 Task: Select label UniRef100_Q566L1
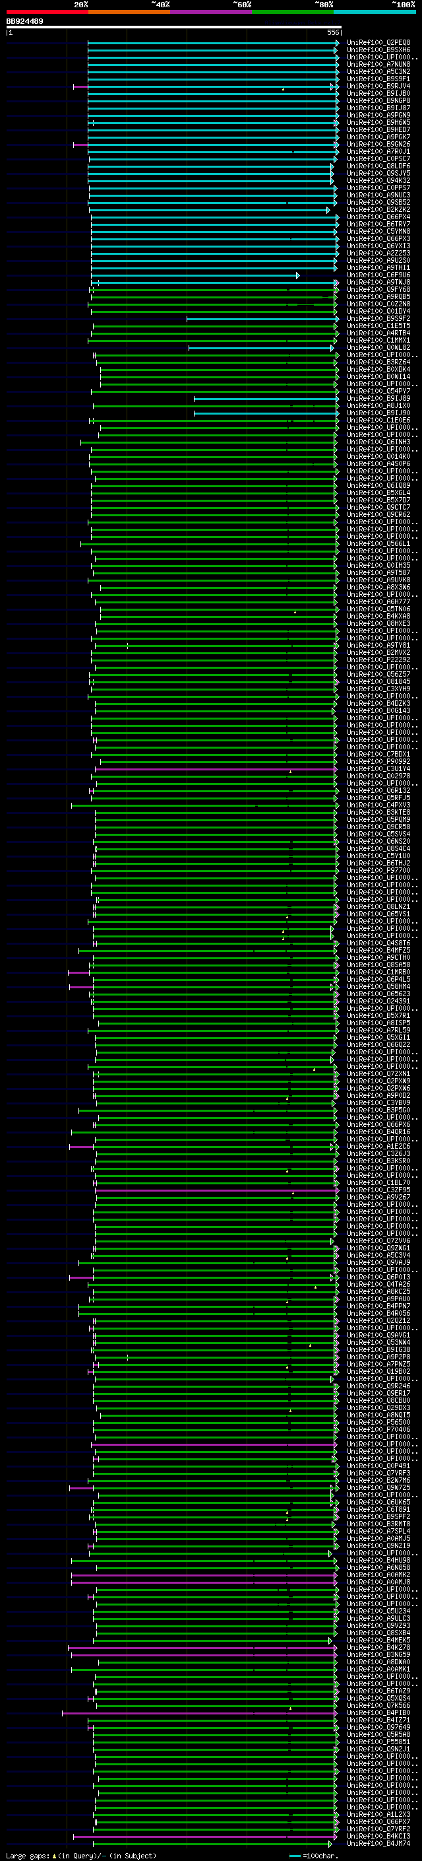coord(378,543)
